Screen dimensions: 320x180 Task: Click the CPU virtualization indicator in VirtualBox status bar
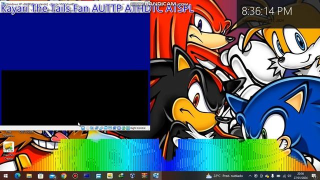tap(119, 128)
